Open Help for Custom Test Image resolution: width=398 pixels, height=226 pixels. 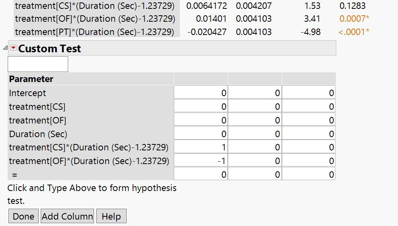click(111, 216)
